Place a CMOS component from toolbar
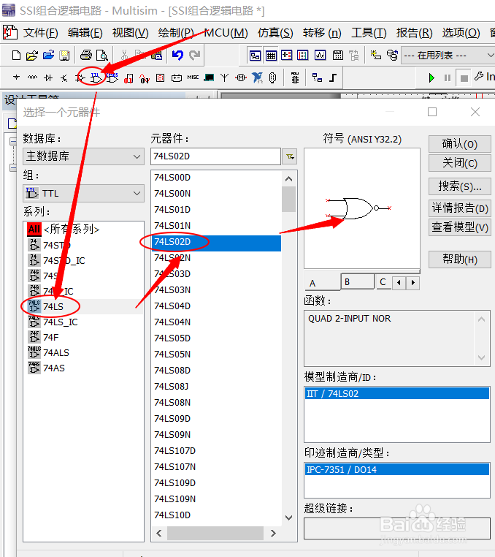The width and height of the screenshot is (495, 557). tap(112, 77)
